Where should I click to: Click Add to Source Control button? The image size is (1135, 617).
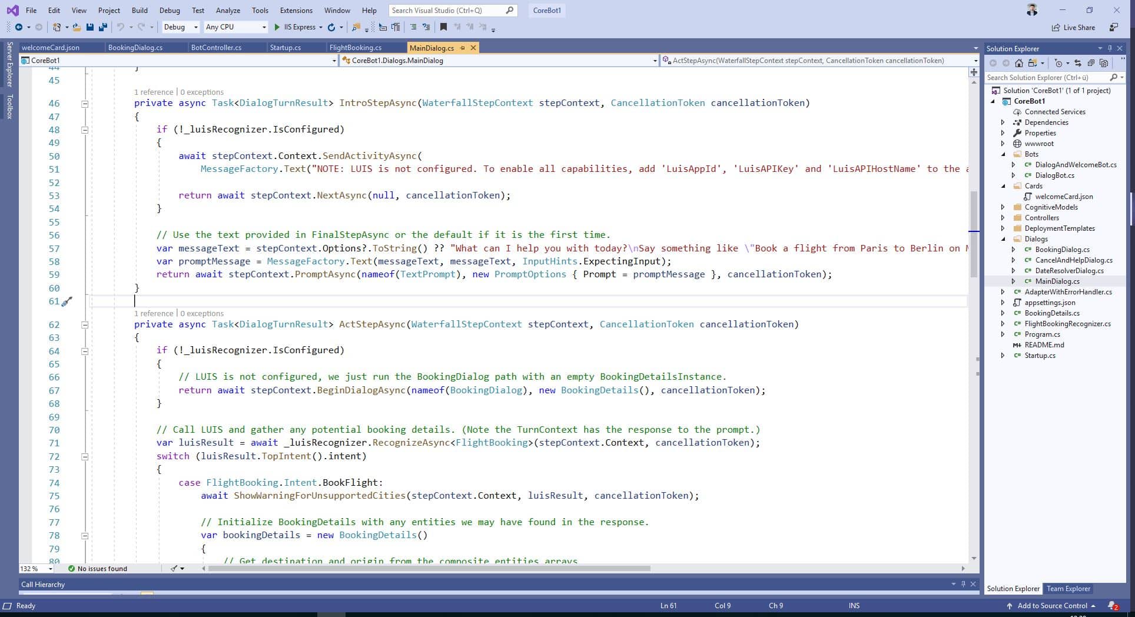coord(1051,606)
